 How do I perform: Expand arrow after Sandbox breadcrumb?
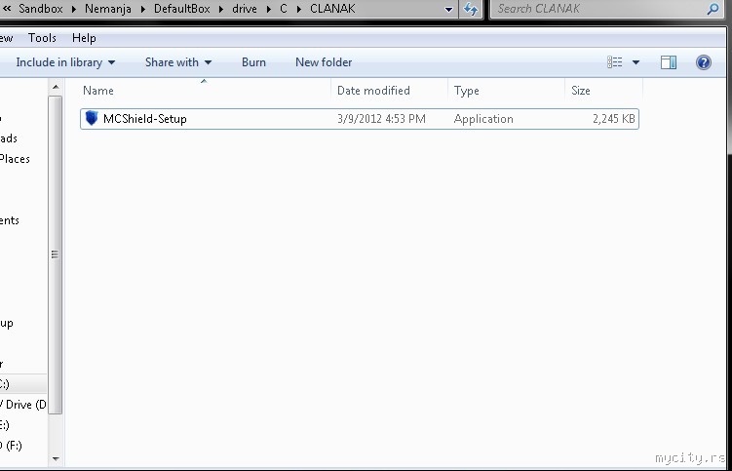(x=74, y=9)
